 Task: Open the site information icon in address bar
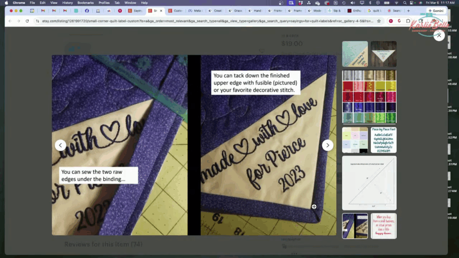[38, 21]
